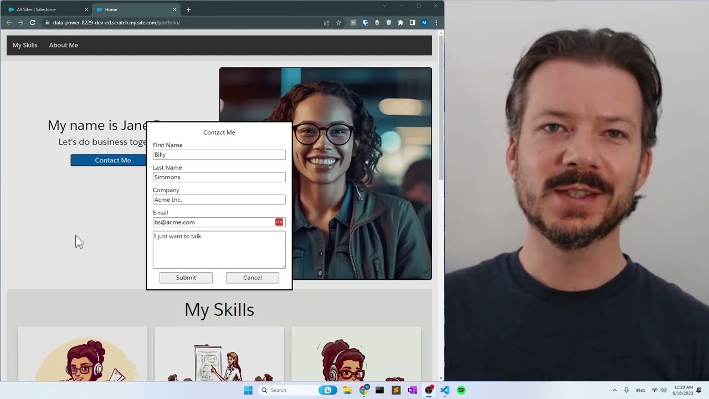
Task: Open the Windows Start menu
Action: pyautogui.click(x=248, y=390)
